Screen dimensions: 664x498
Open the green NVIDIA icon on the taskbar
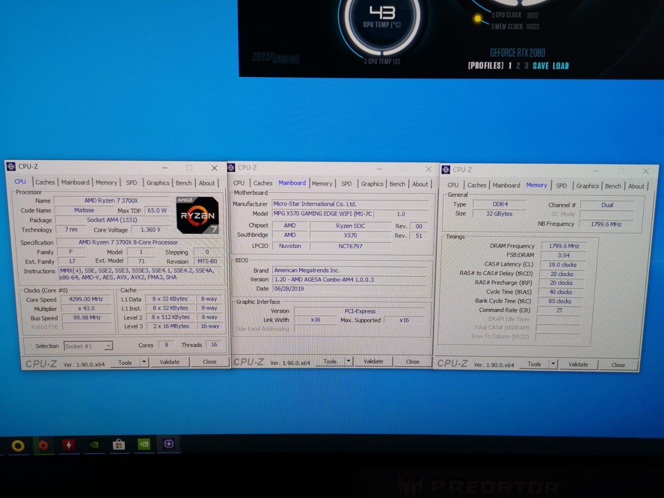(x=144, y=444)
